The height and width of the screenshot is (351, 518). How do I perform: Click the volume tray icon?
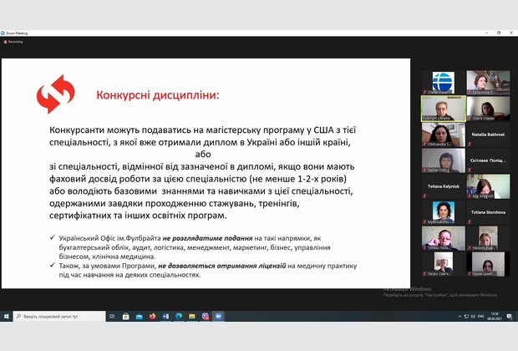(473, 316)
